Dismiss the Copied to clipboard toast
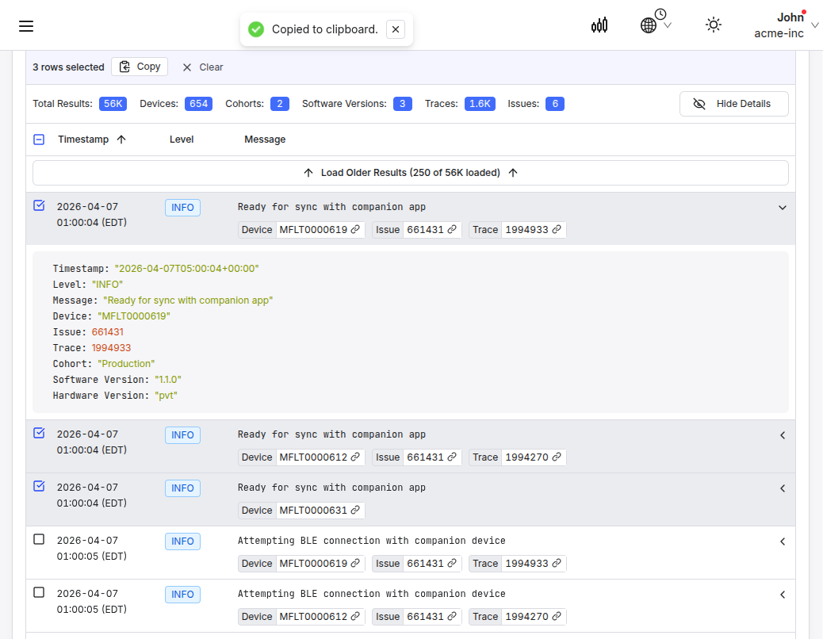This screenshot has width=823, height=639. (396, 29)
